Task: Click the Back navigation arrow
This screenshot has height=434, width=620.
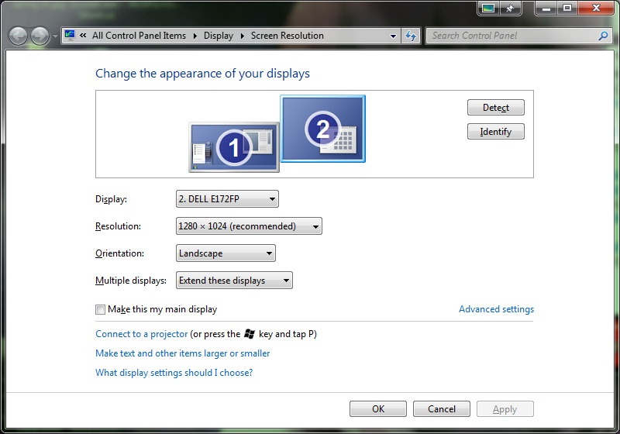Action: [19, 36]
